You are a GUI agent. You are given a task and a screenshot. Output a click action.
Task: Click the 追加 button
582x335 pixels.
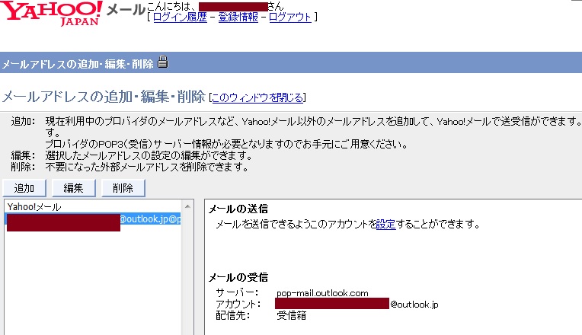(x=24, y=188)
